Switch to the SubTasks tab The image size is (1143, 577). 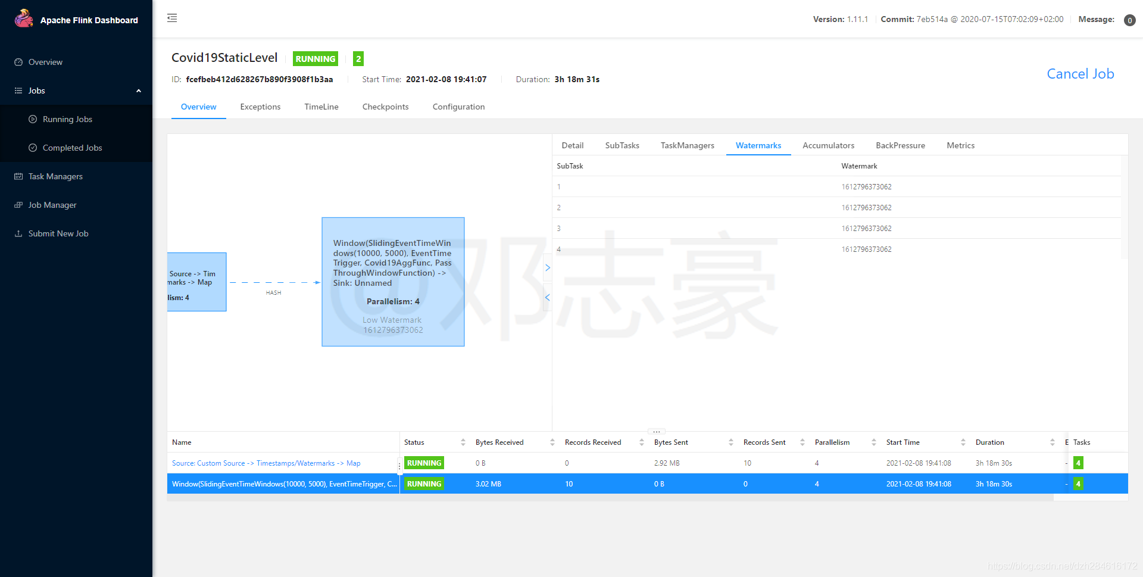622,145
